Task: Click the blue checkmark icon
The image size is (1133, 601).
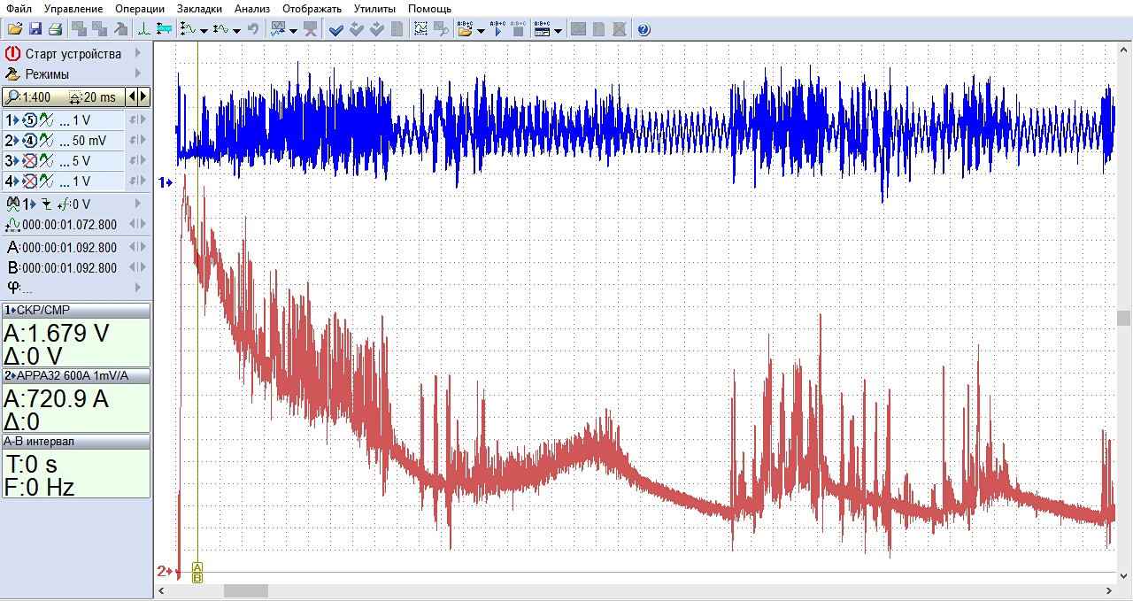Action: pyautogui.click(x=336, y=29)
